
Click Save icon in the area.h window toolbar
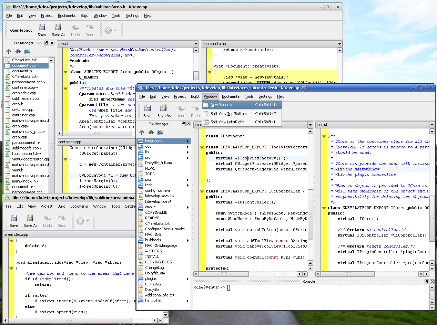point(42,28)
